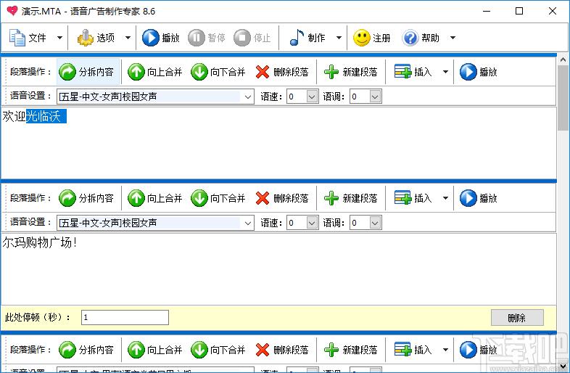Click 删除段落 in the third paragraph
Image resolution: width=570 pixels, height=373 pixels.
click(x=282, y=350)
